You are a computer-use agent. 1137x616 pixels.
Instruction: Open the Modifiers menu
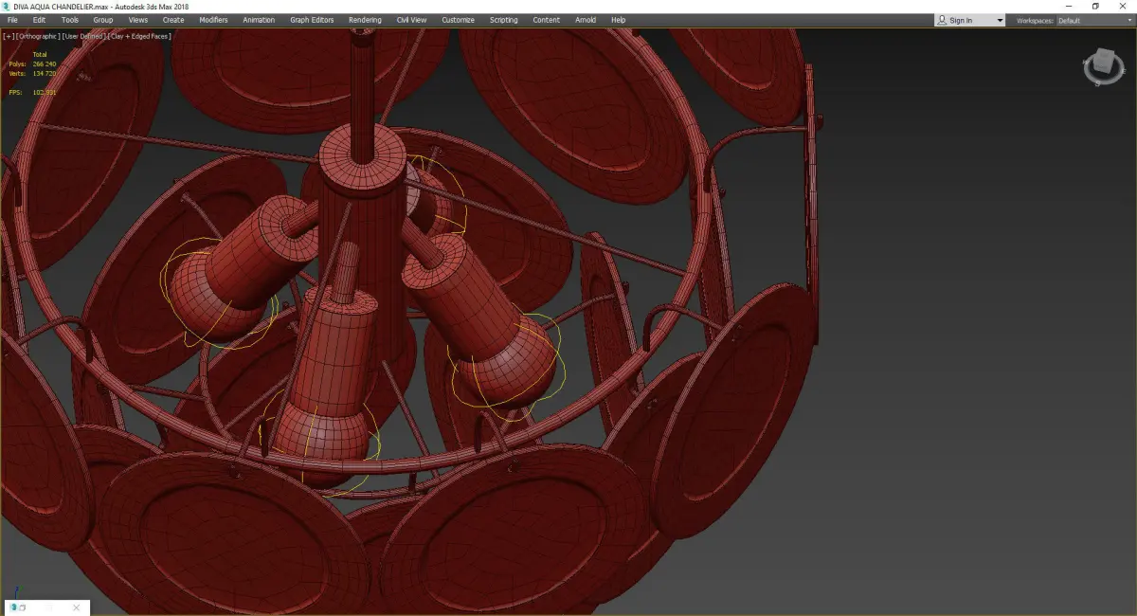click(213, 20)
